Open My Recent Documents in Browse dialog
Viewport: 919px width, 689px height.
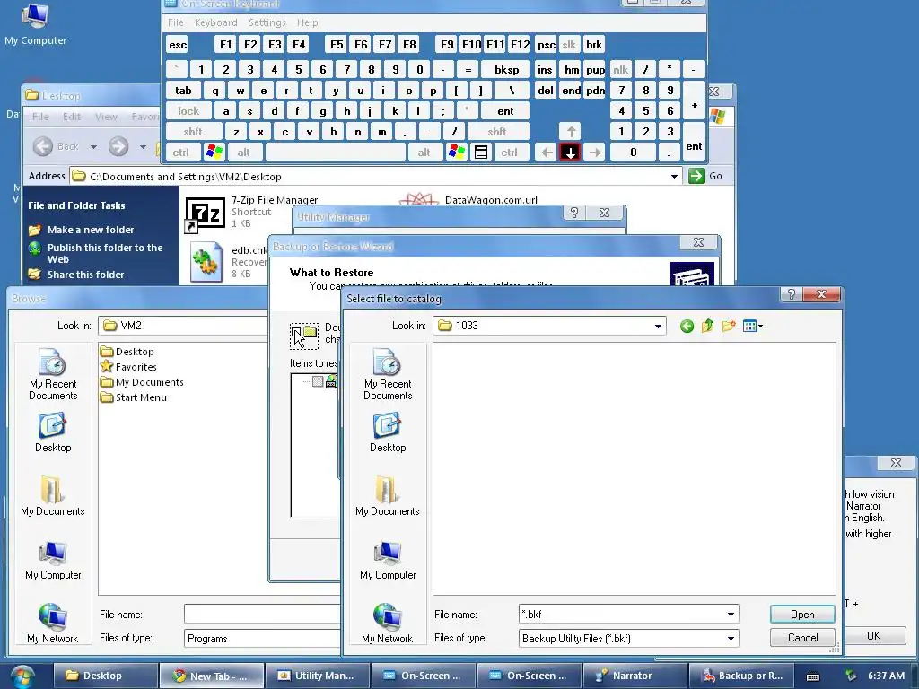[x=53, y=374]
